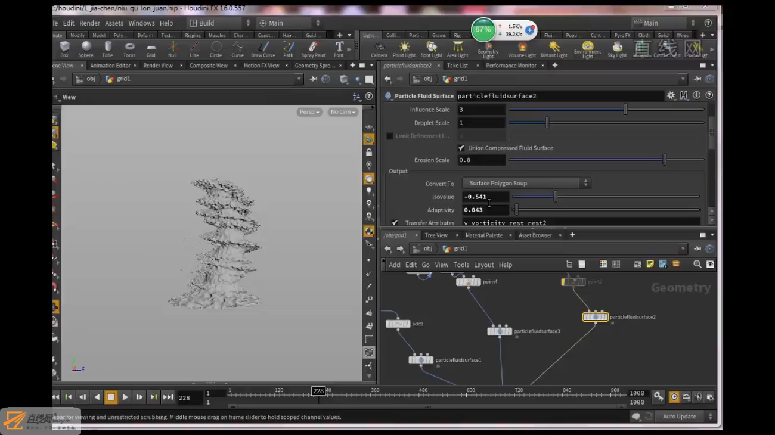Open the global animation options key icon

[x=658, y=397]
